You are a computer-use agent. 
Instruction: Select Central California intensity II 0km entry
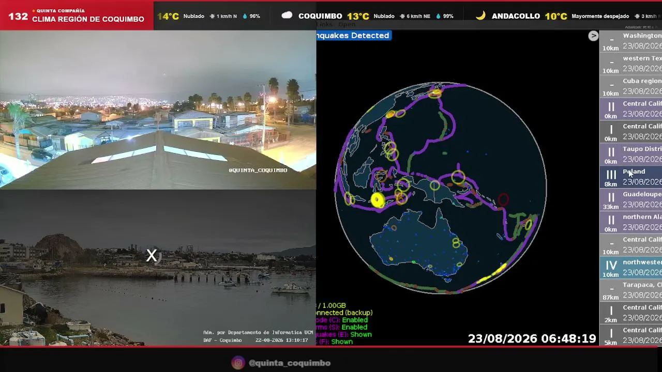click(630, 110)
